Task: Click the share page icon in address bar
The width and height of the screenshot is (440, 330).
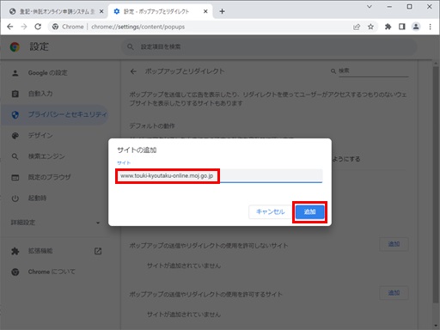Action: 357,27
